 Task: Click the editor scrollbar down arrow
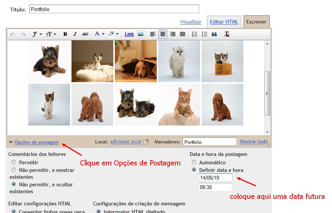tap(267, 132)
